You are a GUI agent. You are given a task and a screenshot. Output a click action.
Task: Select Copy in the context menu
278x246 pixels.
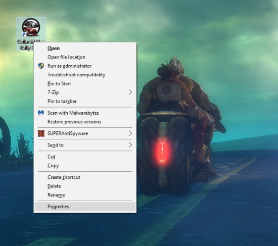[x=85, y=166]
